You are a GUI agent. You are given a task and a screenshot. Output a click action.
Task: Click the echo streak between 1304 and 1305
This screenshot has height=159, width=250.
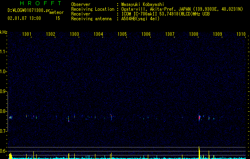111,117
